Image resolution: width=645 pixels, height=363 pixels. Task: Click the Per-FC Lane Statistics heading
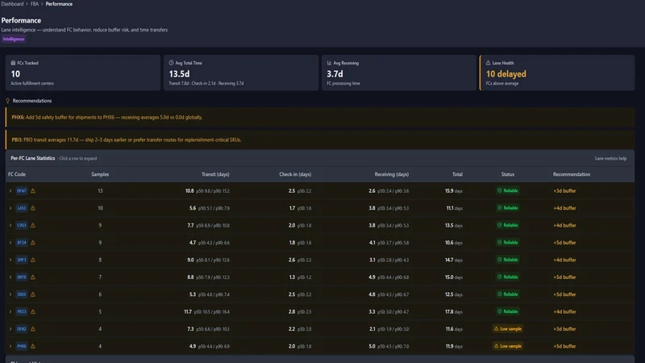click(33, 158)
